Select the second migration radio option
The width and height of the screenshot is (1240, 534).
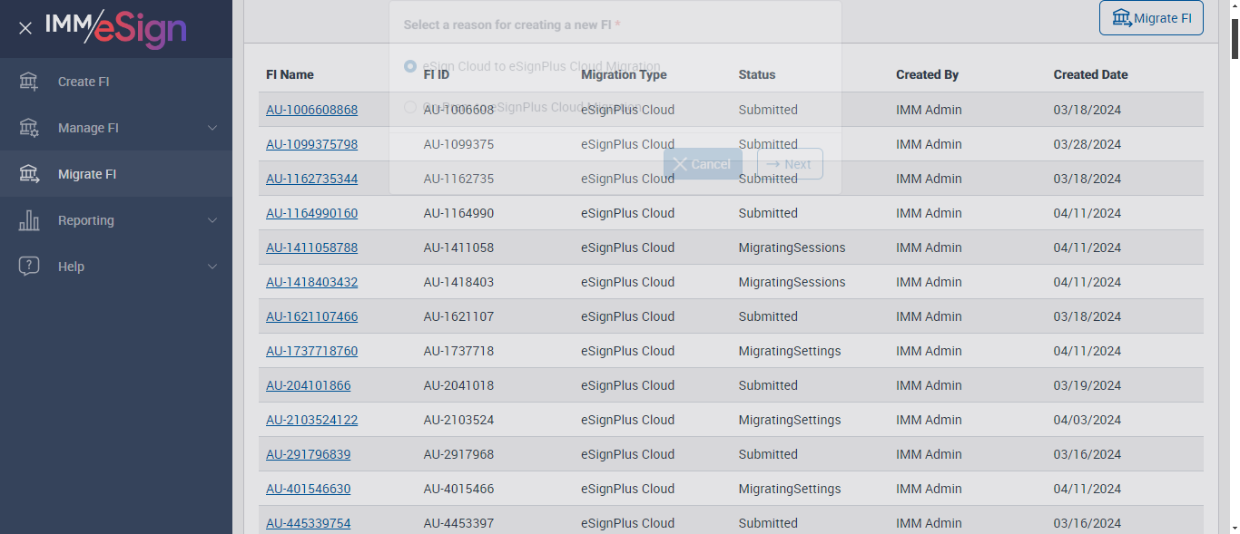coord(410,107)
